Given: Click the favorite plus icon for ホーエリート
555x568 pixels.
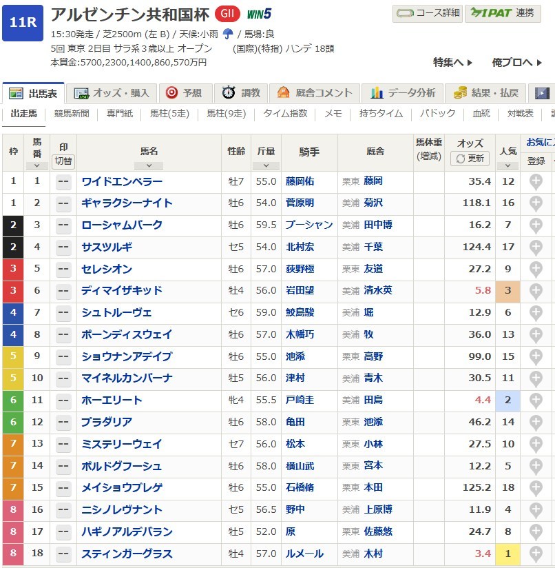Looking at the screenshot, I should point(535,400).
